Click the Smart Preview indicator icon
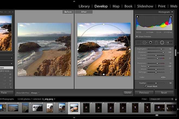The image size is (179, 119). (x=137, y=37)
